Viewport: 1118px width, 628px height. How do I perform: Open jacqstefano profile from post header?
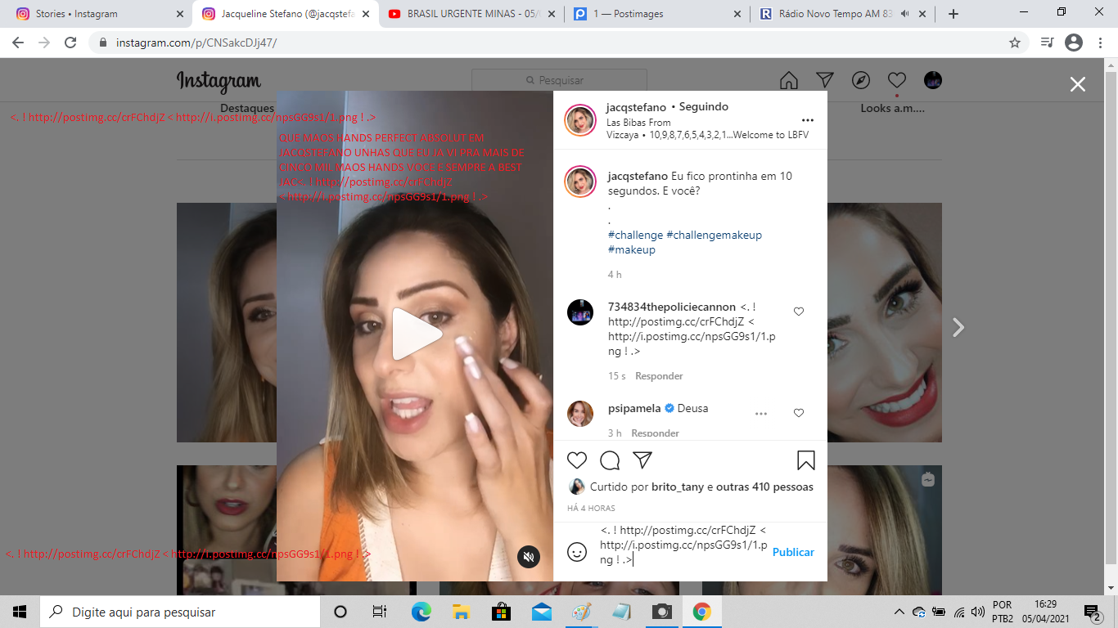(x=637, y=107)
